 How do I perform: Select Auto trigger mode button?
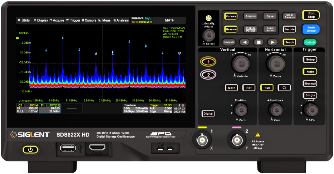[310, 72]
